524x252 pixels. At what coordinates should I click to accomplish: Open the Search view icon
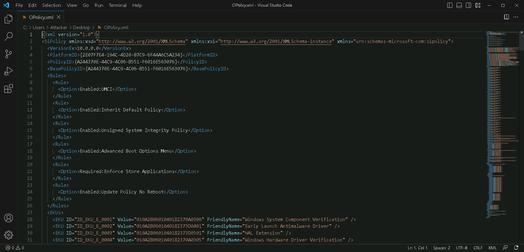click(x=8, y=37)
